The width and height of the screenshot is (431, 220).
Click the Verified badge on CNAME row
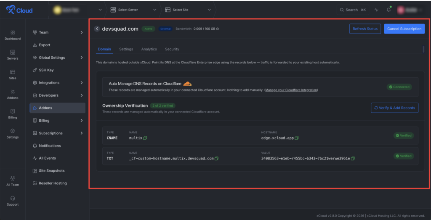coord(404,136)
